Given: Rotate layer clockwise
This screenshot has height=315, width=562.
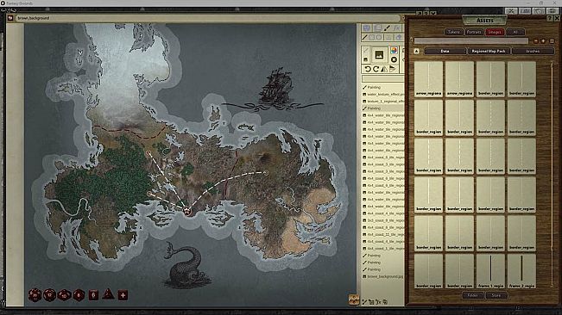Looking at the screenshot, I should coord(376,69).
